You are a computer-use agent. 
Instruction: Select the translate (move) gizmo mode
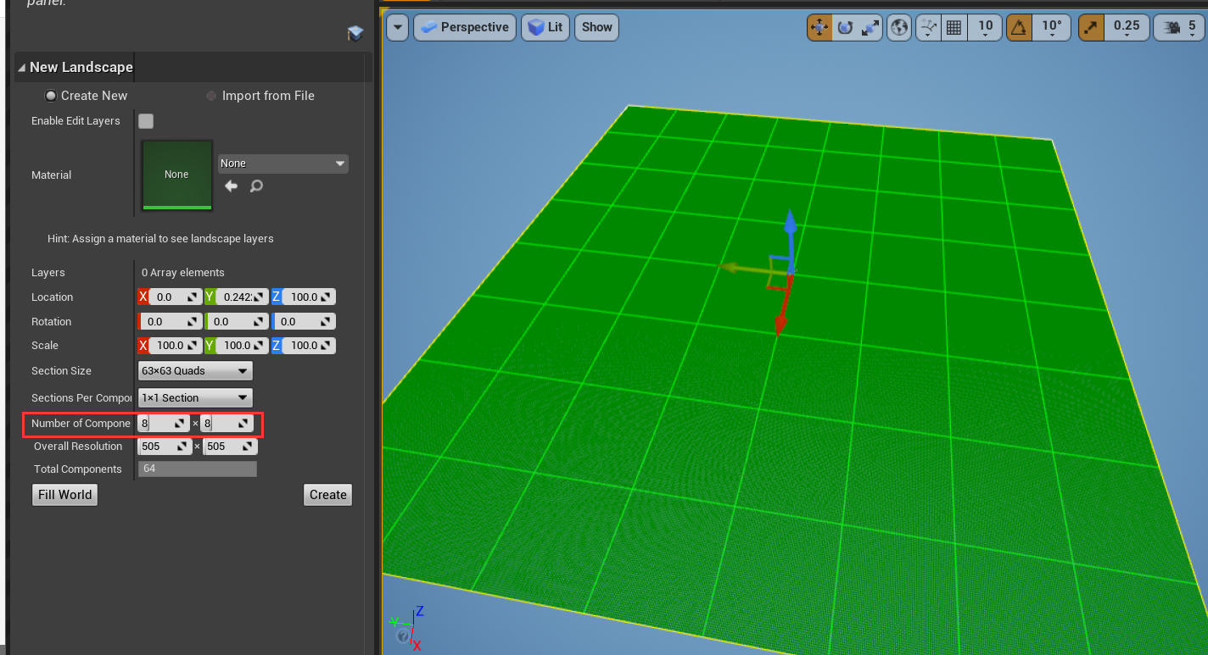point(819,27)
